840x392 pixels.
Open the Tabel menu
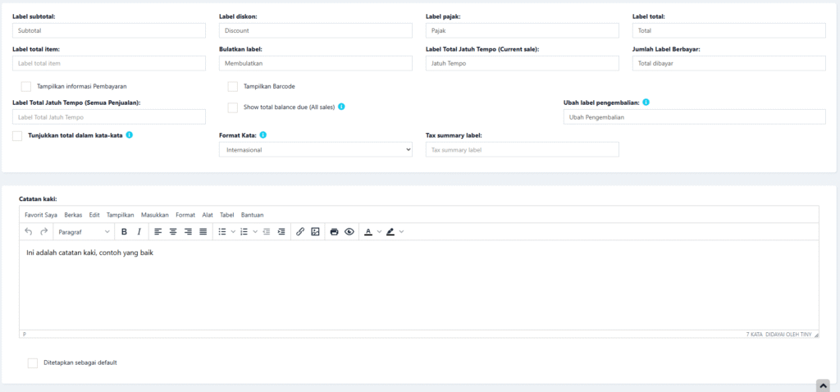(x=227, y=215)
